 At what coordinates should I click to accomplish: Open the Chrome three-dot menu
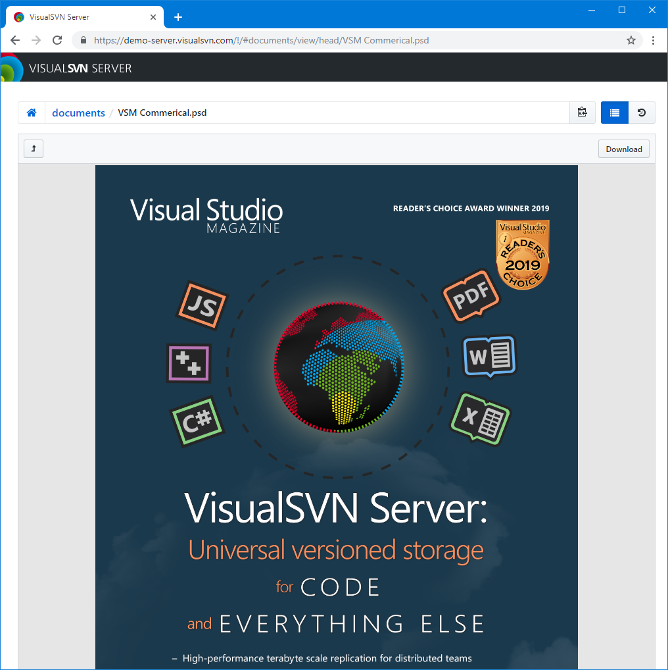coord(653,40)
